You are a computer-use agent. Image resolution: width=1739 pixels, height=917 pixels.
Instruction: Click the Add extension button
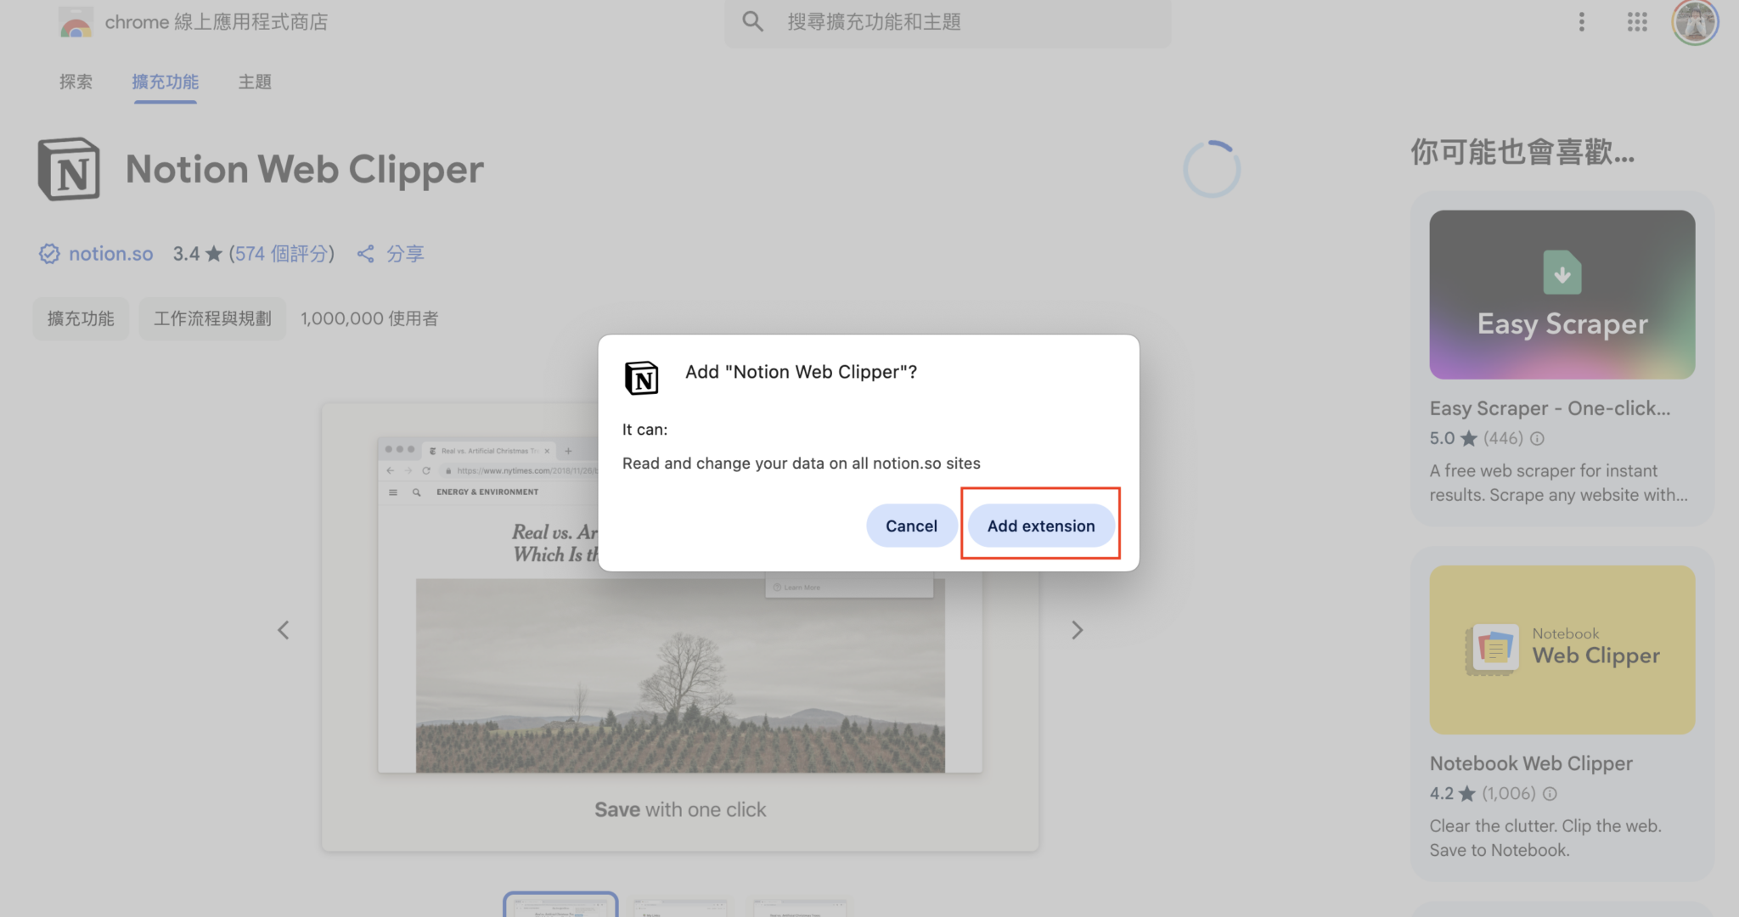1040,525
